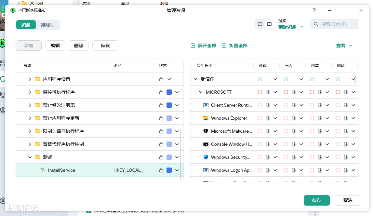Select the 资源 tab
This screenshot has width=374, height=216.
click(26, 25)
